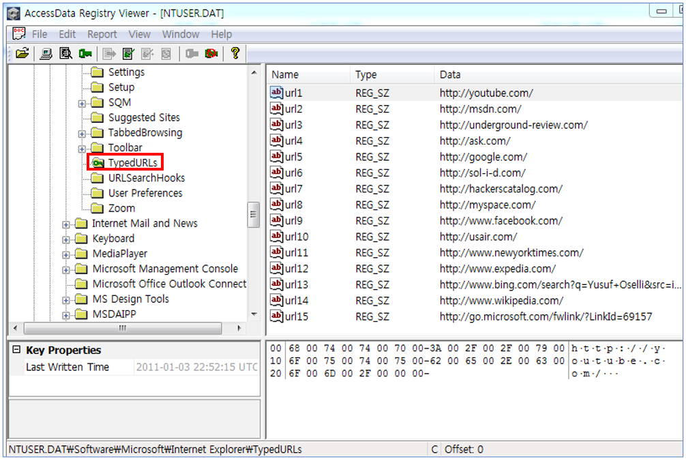Click the computer/full view toolbar icon

click(x=46, y=53)
